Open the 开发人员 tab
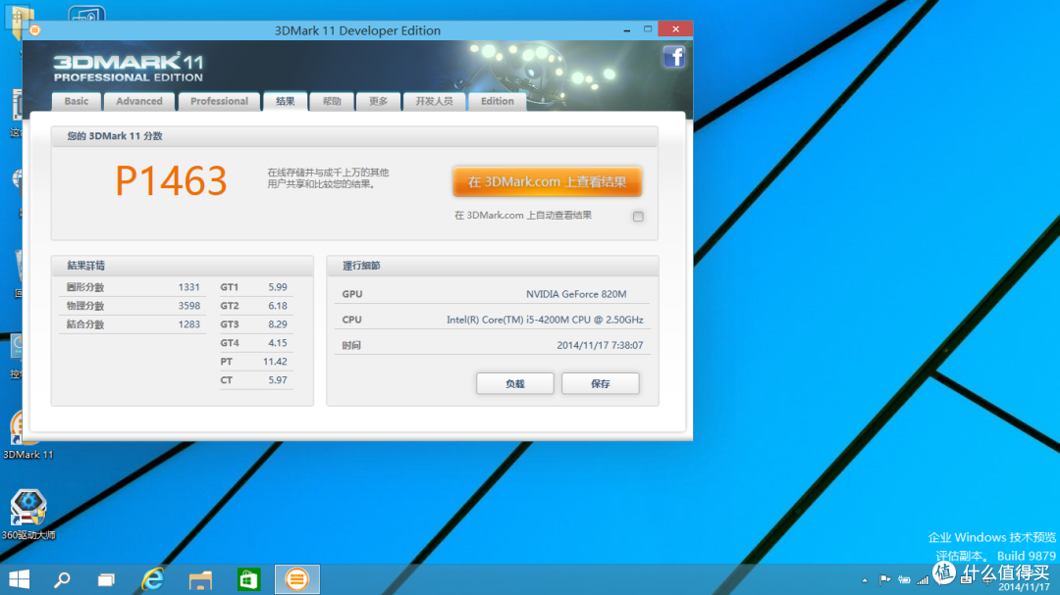 coord(434,101)
